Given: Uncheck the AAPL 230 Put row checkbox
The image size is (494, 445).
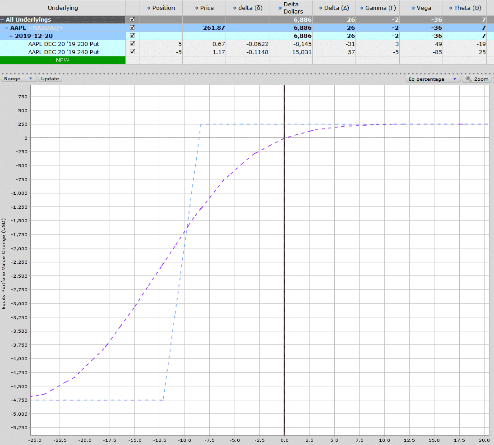Looking at the screenshot, I should pos(132,44).
